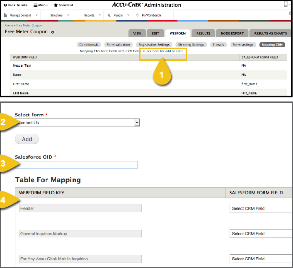Click the For Any Accu-Chek Mobile Inquiries field
The height and width of the screenshot is (268, 293).
pos(80,258)
